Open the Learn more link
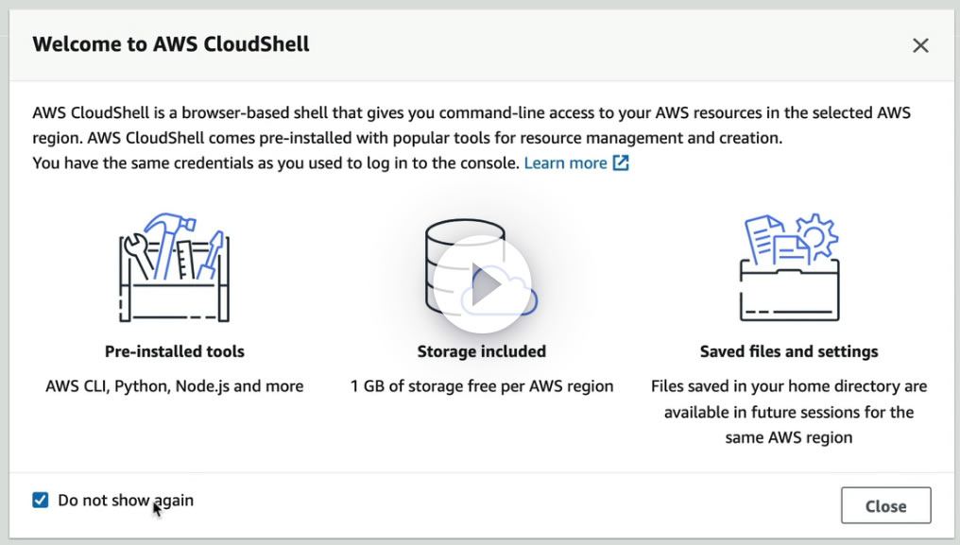Image resolution: width=960 pixels, height=545 pixels. [x=565, y=162]
